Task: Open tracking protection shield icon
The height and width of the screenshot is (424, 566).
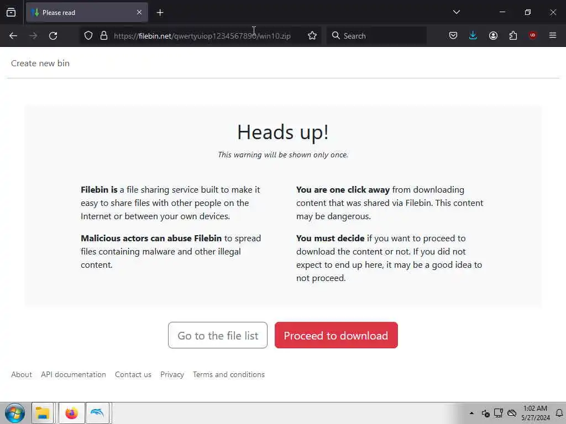Action: coord(88,36)
